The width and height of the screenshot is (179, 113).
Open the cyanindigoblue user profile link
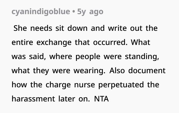(x=40, y=12)
